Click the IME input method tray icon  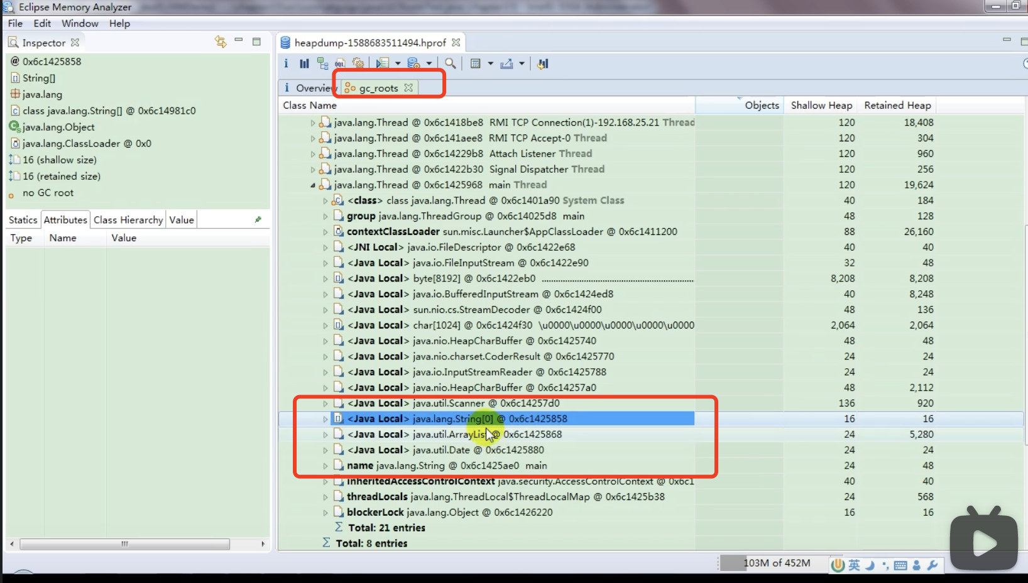(837, 565)
